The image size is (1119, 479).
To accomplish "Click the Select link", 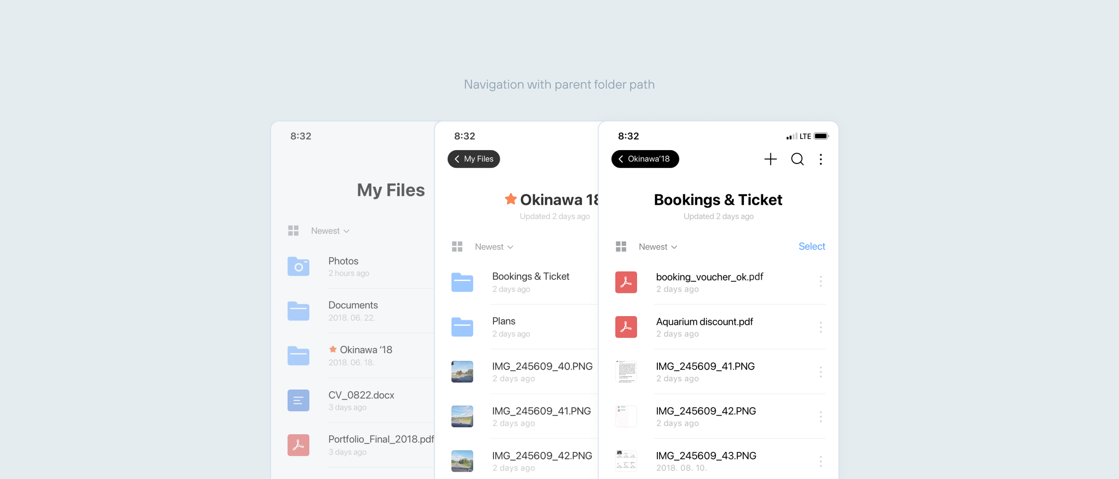I will tap(811, 246).
